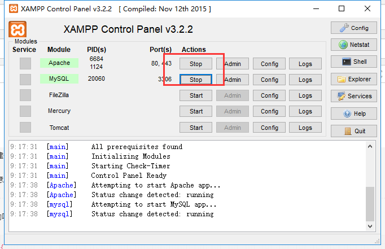The width and height of the screenshot is (385, 249).
Task: Open the Services manager
Action: pos(353,96)
